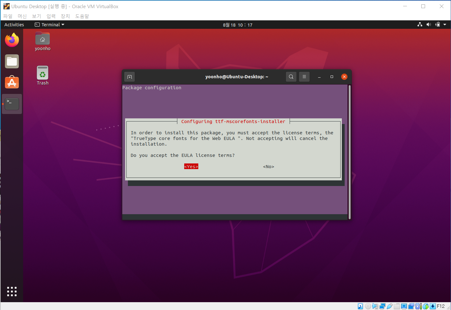Screen dimensions: 451x310
Task: Show Applications grid in the dock
Action: pyautogui.click(x=12, y=291)
